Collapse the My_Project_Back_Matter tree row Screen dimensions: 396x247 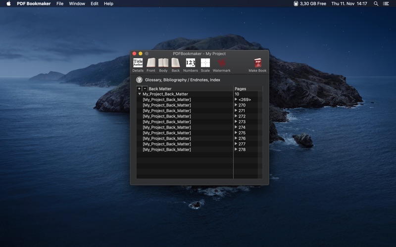[x=140, y=94]
